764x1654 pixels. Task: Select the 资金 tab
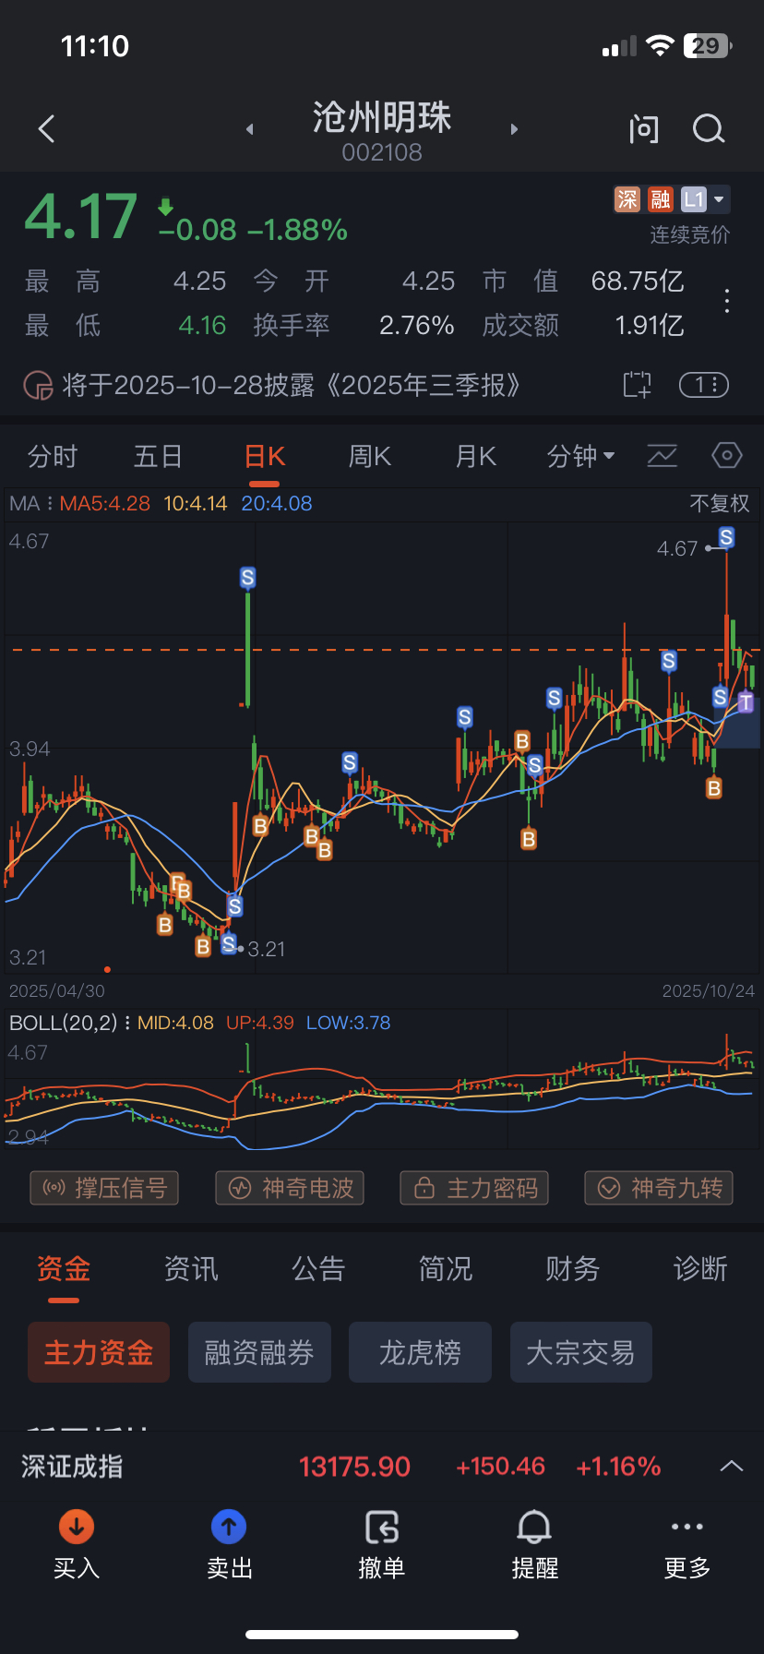point(64,1269)
